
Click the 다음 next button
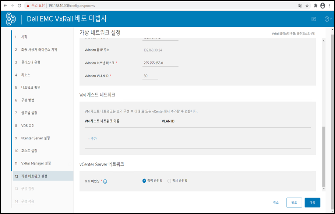[x=312, y=203]
